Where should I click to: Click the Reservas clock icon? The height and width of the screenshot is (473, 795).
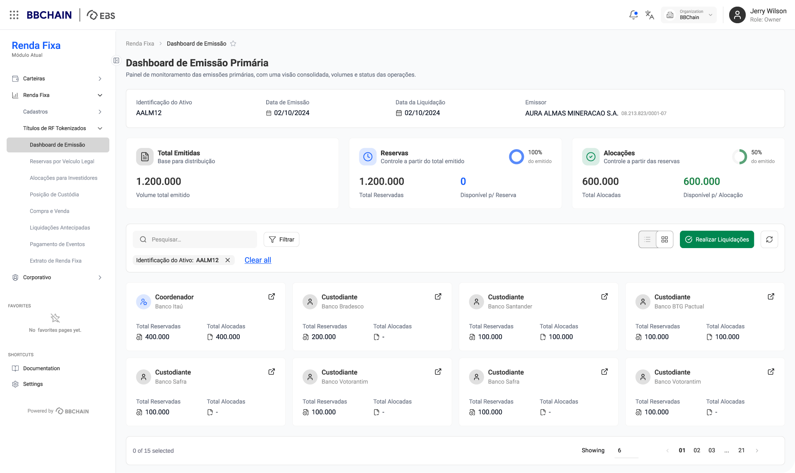point(368,157)
